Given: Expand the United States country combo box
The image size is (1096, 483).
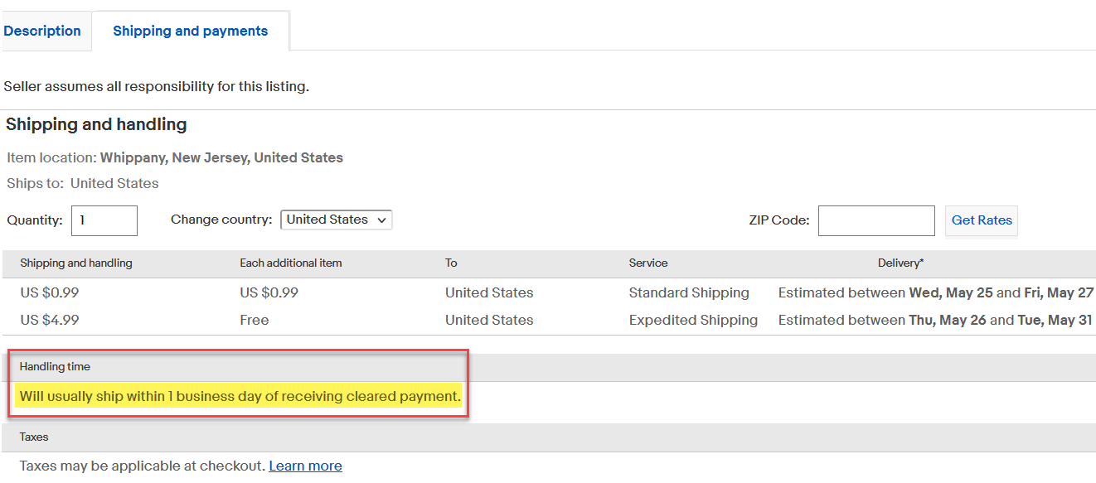Looking at the screenshot, I should coord(335,220).
